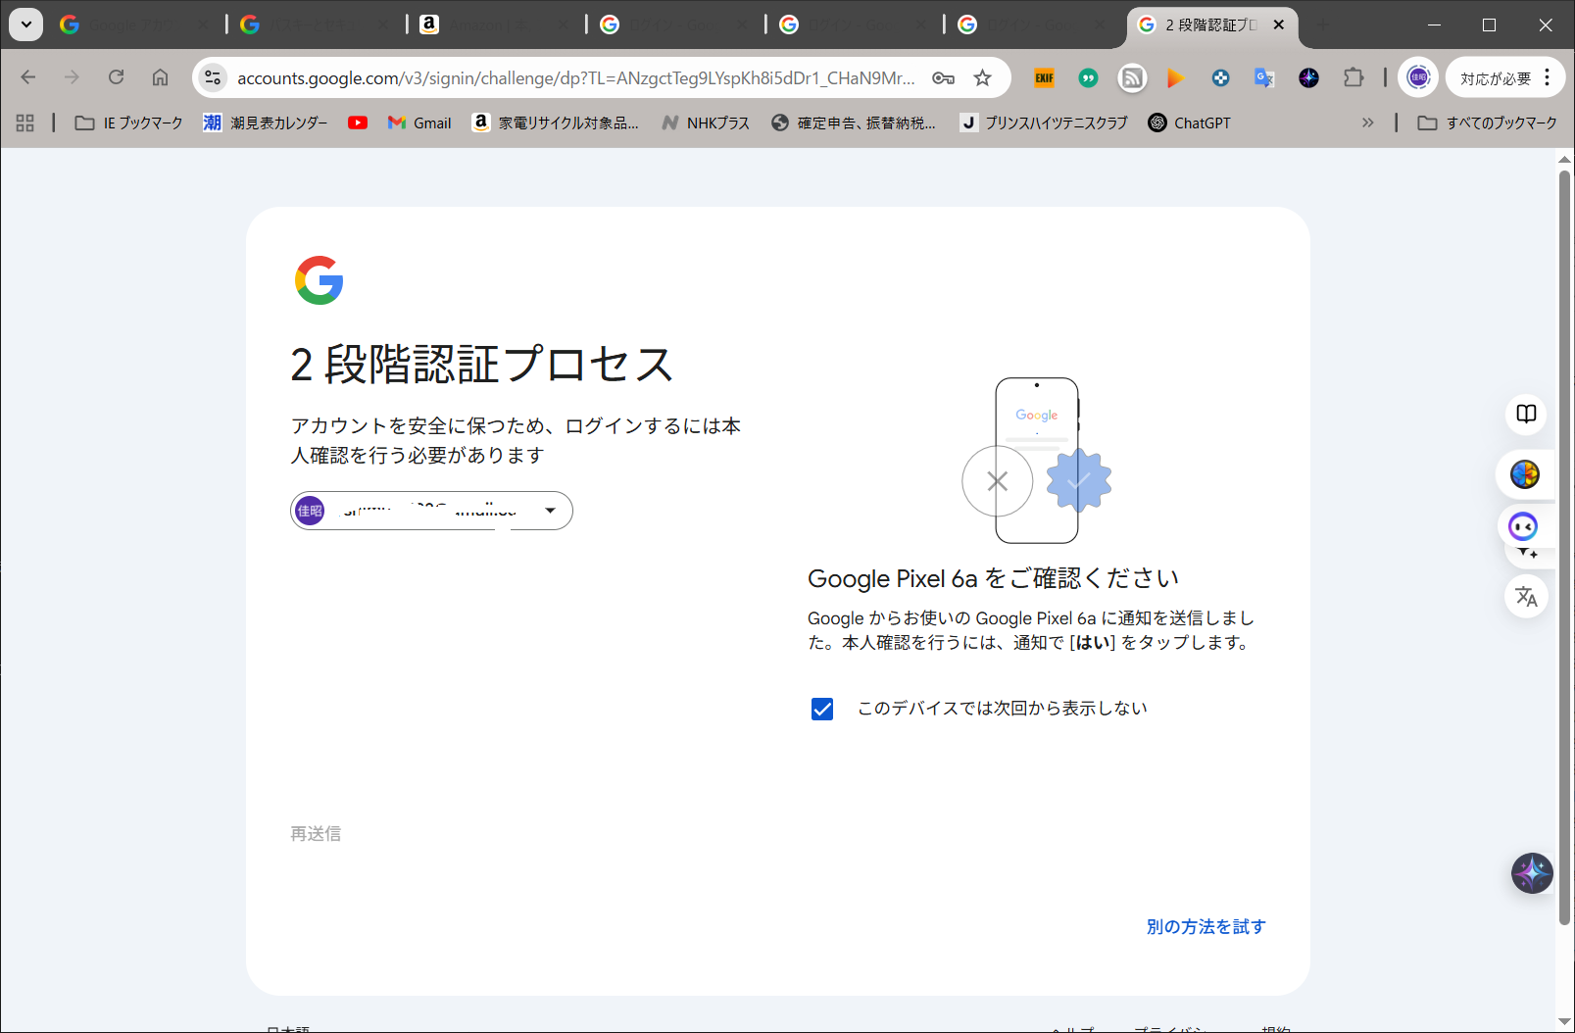Image resolution: width=1575 pixels, height=1033 pixels.
Task: Click the 再送信 resend link
Action: coord(316,833)
